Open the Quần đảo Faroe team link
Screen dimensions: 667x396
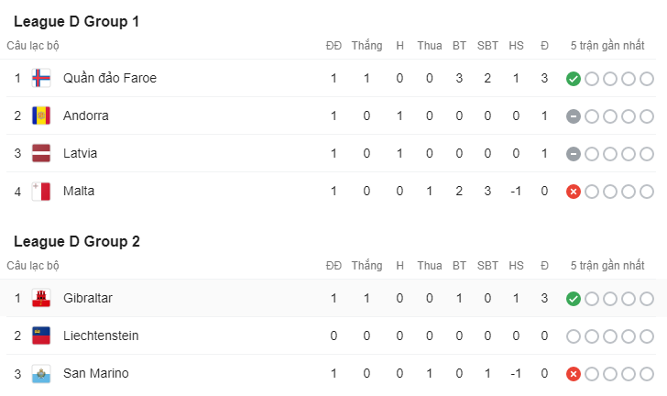point(110,78)
